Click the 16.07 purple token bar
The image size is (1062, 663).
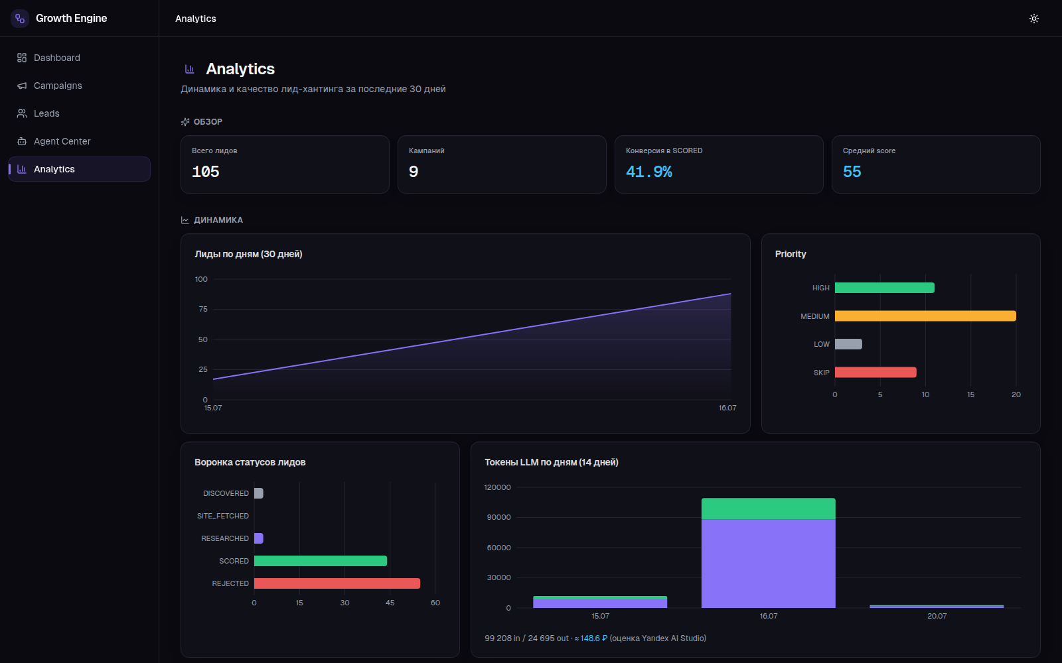coord(769,564)
